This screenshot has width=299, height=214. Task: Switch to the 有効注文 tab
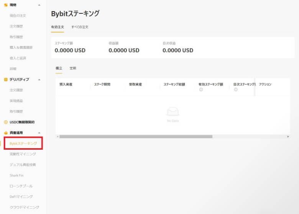point(58,27)
